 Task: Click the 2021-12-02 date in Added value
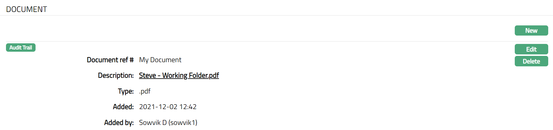pyautogui.click(x=158, y=107)
